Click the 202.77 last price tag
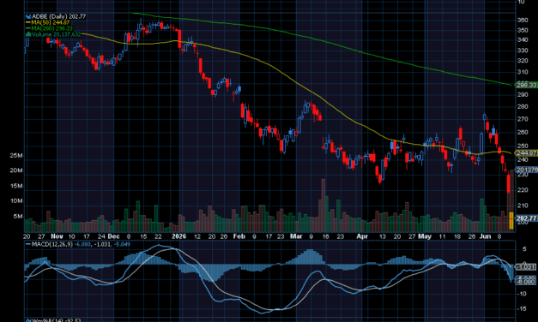 [x=526, y=218]
